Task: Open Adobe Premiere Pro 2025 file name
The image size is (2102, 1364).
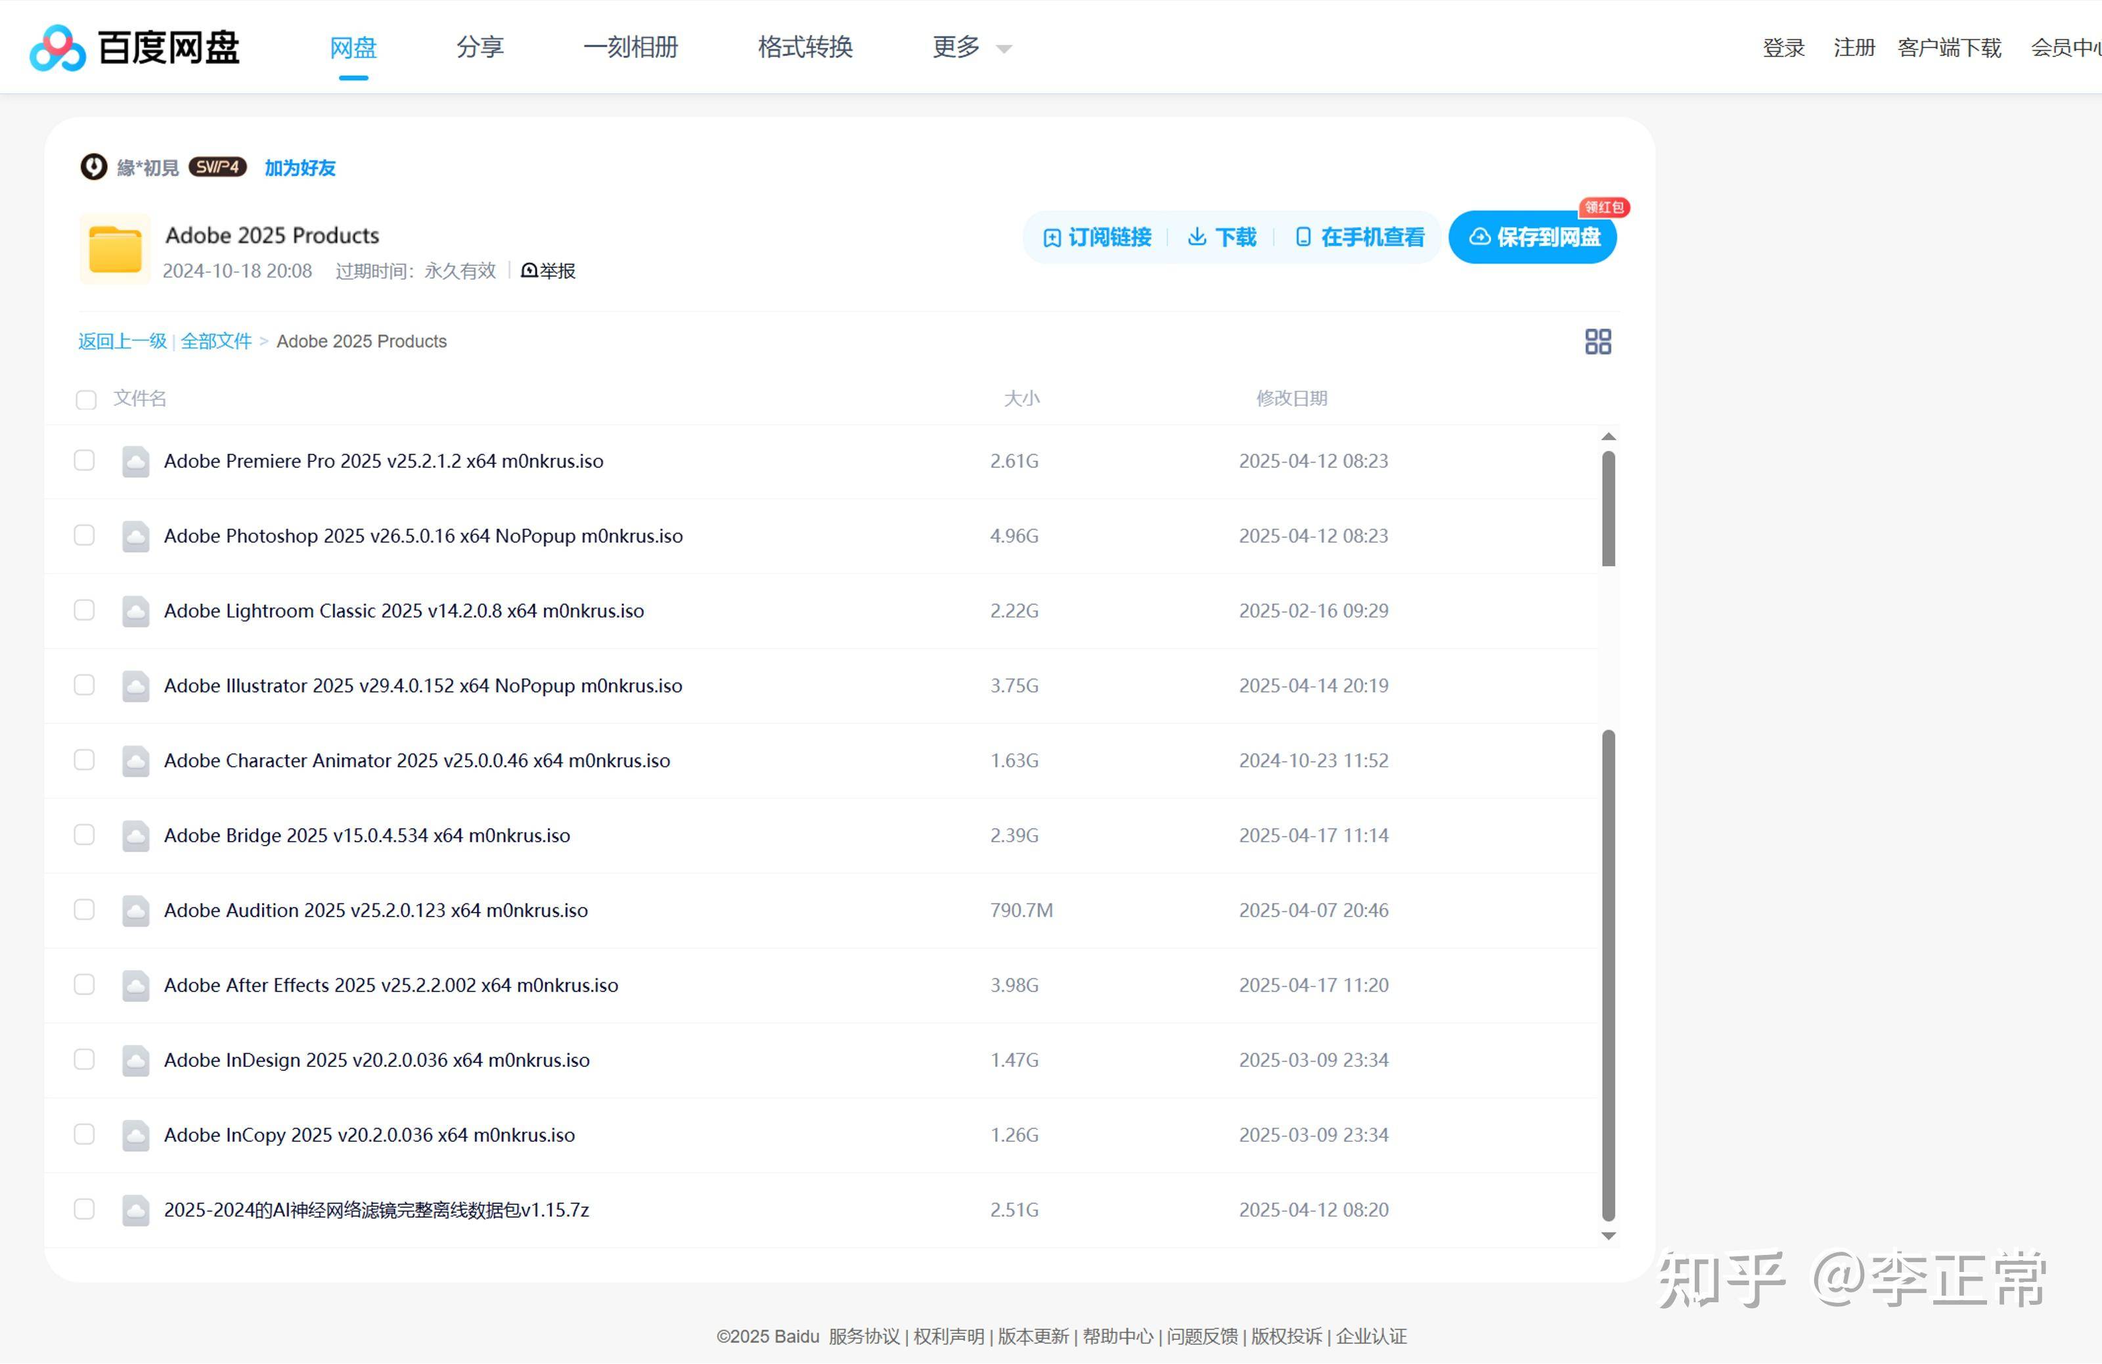Action: pos(384,461)
